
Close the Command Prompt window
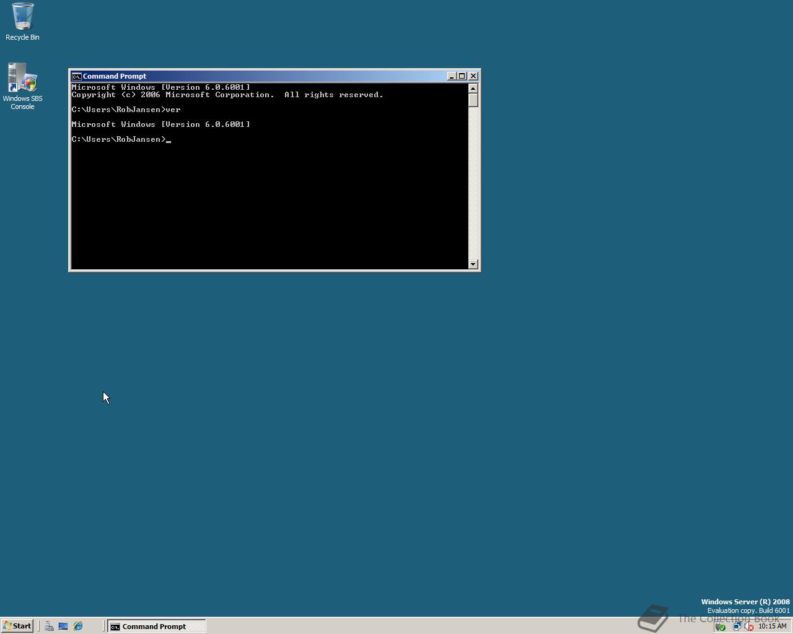[473, 76]
